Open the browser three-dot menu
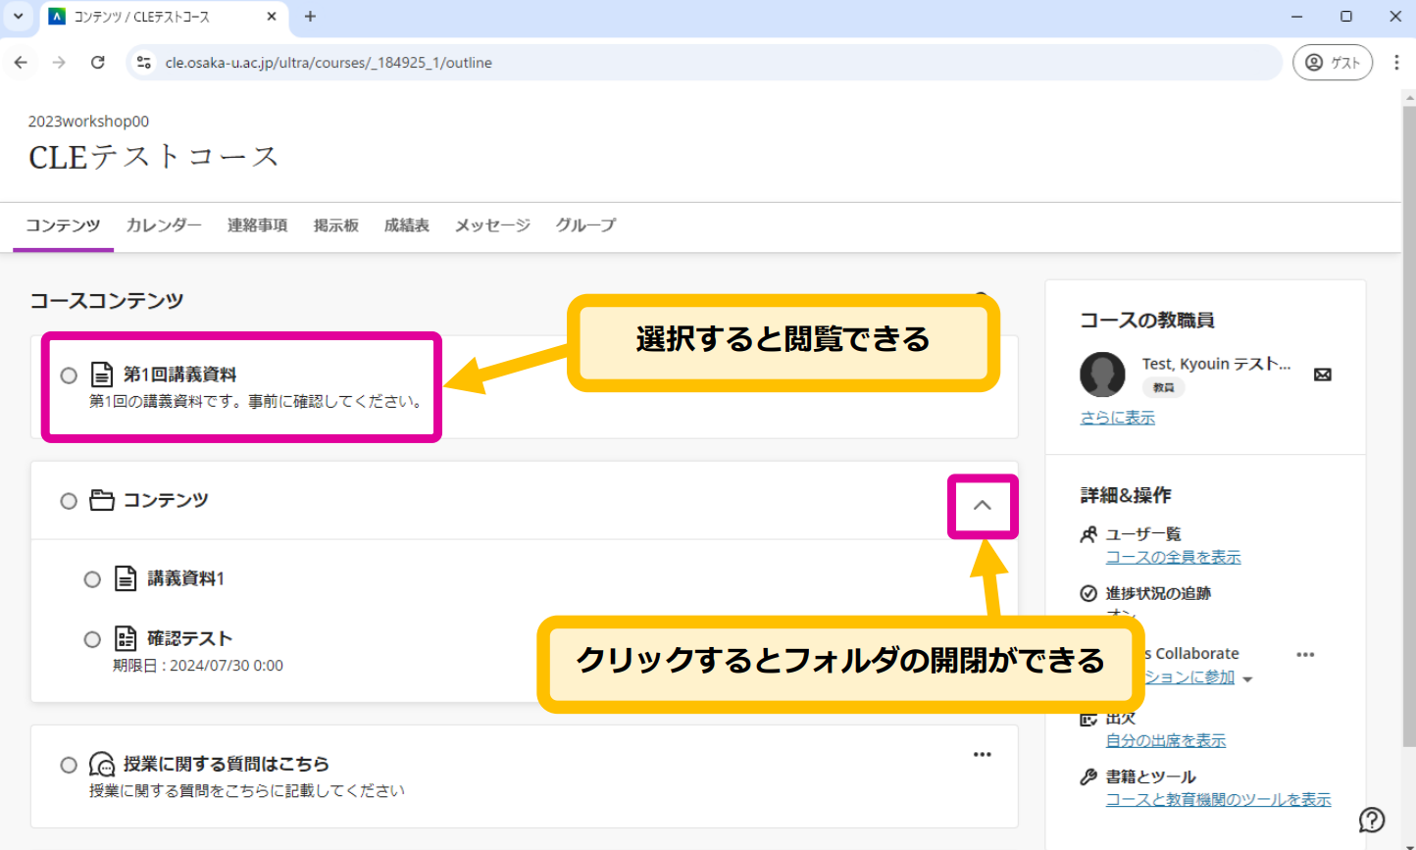The width and height of the screenshot is (1416, 850). pos(1396,63)
